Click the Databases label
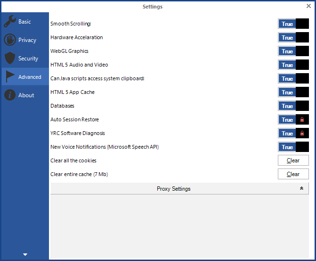316x261 pixels. pyautogui.click(x=62, y=106)
